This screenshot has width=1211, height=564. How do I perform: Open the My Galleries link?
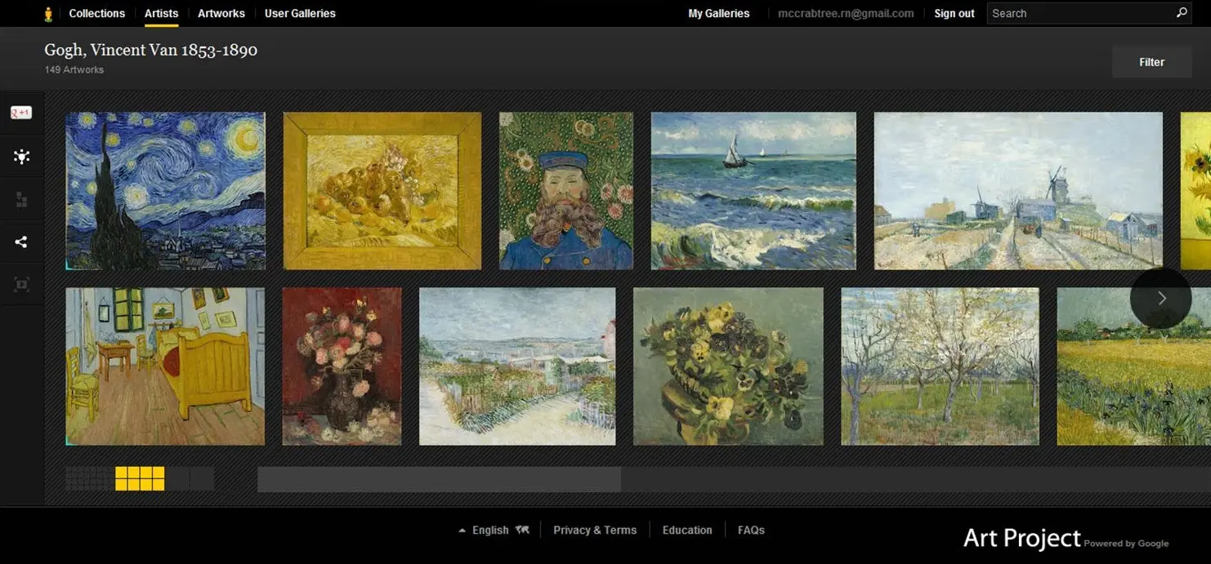point(719,13)
